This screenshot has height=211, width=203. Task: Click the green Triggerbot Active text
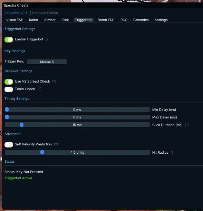[18, 178]
